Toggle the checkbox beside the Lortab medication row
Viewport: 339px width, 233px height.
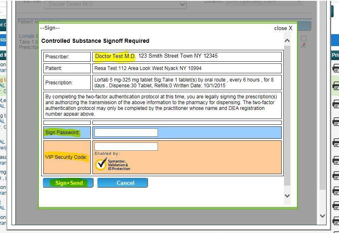click(x=304, y=38)
